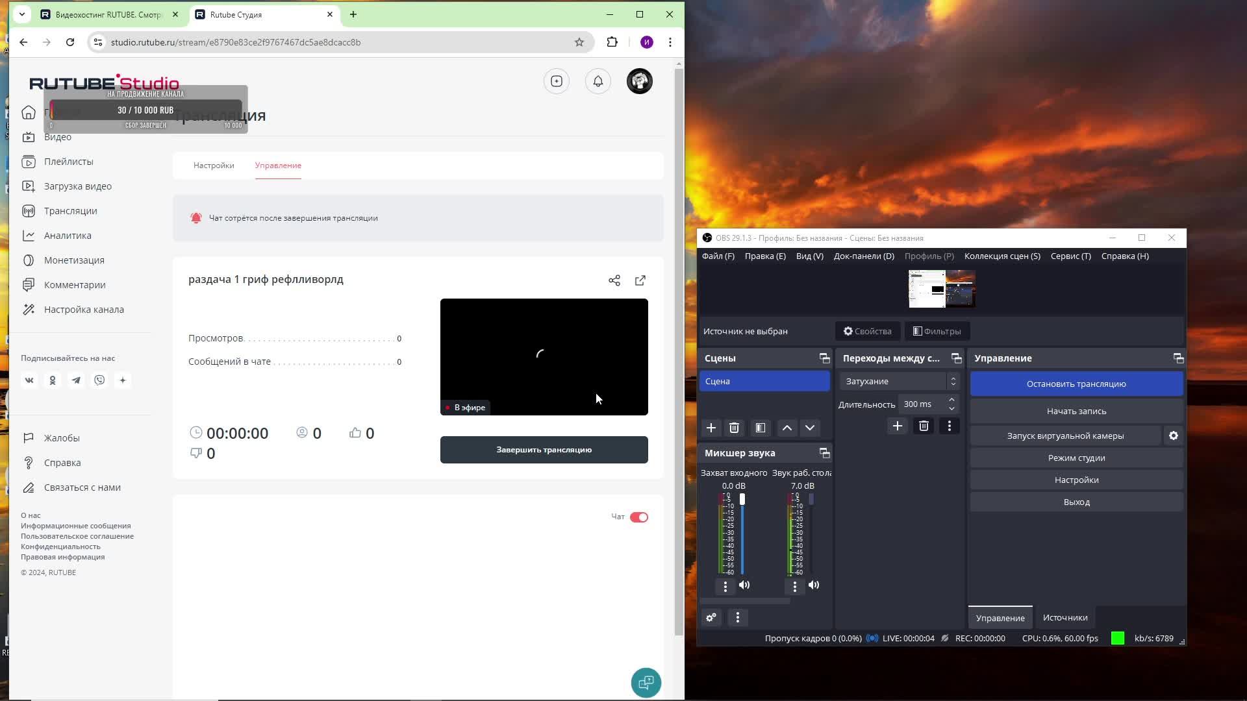Undock the Управление panel
The width and height of the screenshot is (1247, 701).
[1178, 358]
